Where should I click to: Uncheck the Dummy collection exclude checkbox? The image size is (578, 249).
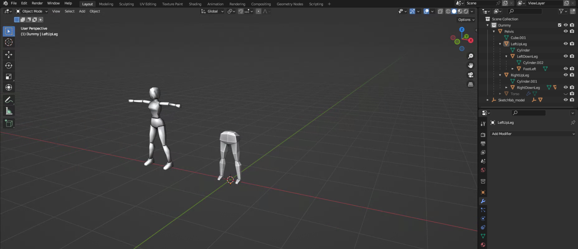[559, 25]
